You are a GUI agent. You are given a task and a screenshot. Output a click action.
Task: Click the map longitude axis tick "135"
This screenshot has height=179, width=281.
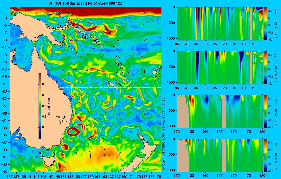(10, 177)
